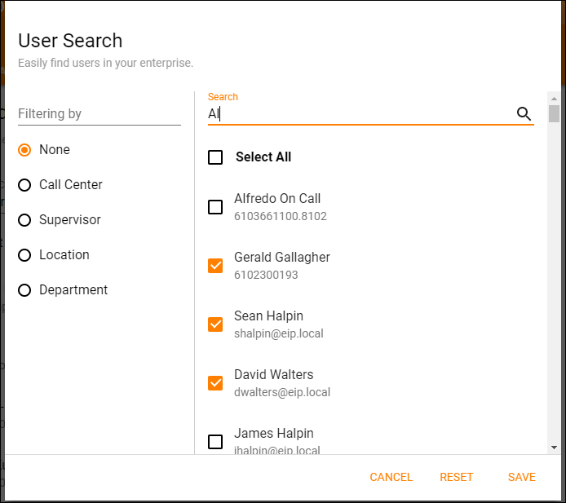566x503 pixels.
Task: Click the magnifying glass search icon
Action: pyautogui.click(x=524, y=114)
